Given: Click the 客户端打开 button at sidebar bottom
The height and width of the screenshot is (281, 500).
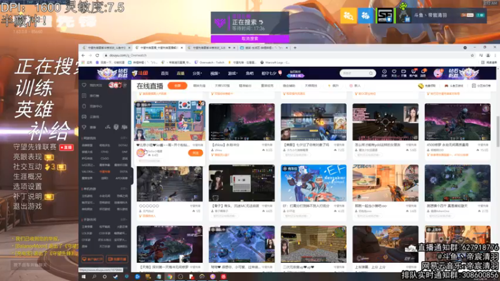Looking at the screenshot, I should point(92,259).
